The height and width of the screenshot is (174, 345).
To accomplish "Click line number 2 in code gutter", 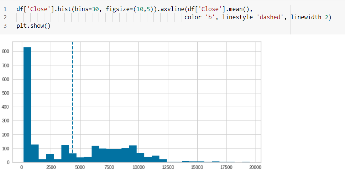I will pyautogui.click(x=5, y=17).
